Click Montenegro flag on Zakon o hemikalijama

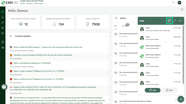click(11, 63)
